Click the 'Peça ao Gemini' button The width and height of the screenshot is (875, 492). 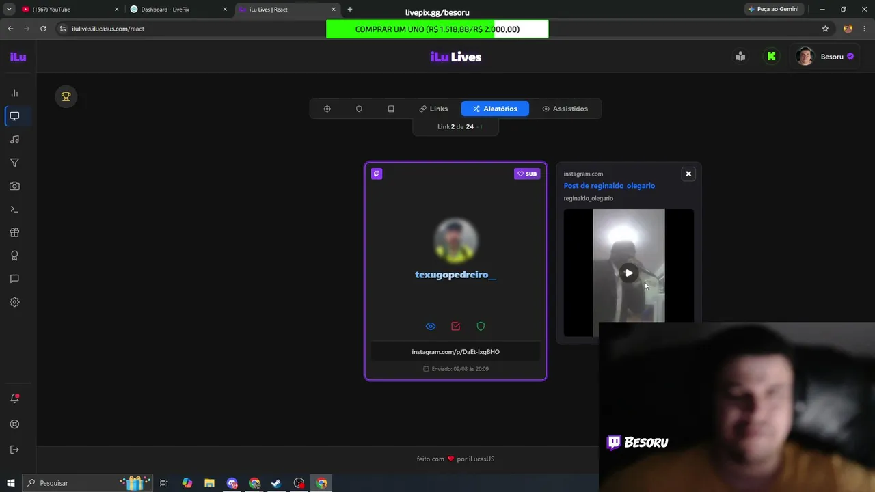click(773, 10)
